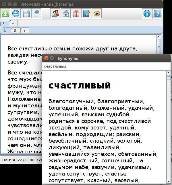Image resolution: width=172 pixels, height=185 pixels.
Task: Click the 'счастливый' heading in Synonyms
Action: tap(80, 85)
